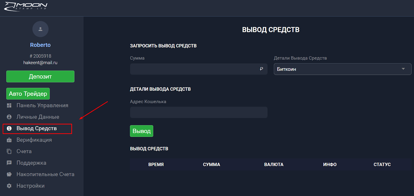Click the accounts copy icon
This screenshot has width=414, height=196.
(9, 151)
